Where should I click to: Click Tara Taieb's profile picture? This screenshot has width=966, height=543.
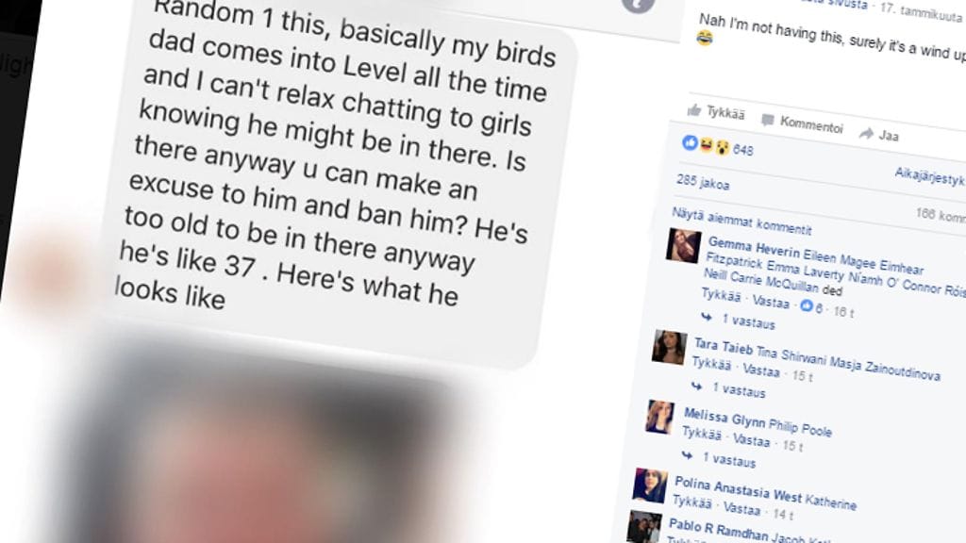point(670,347)
